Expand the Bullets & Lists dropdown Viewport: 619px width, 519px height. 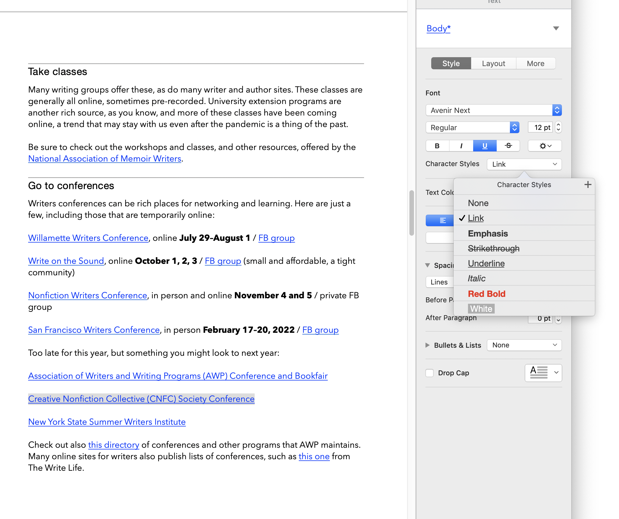coord(524,345)
